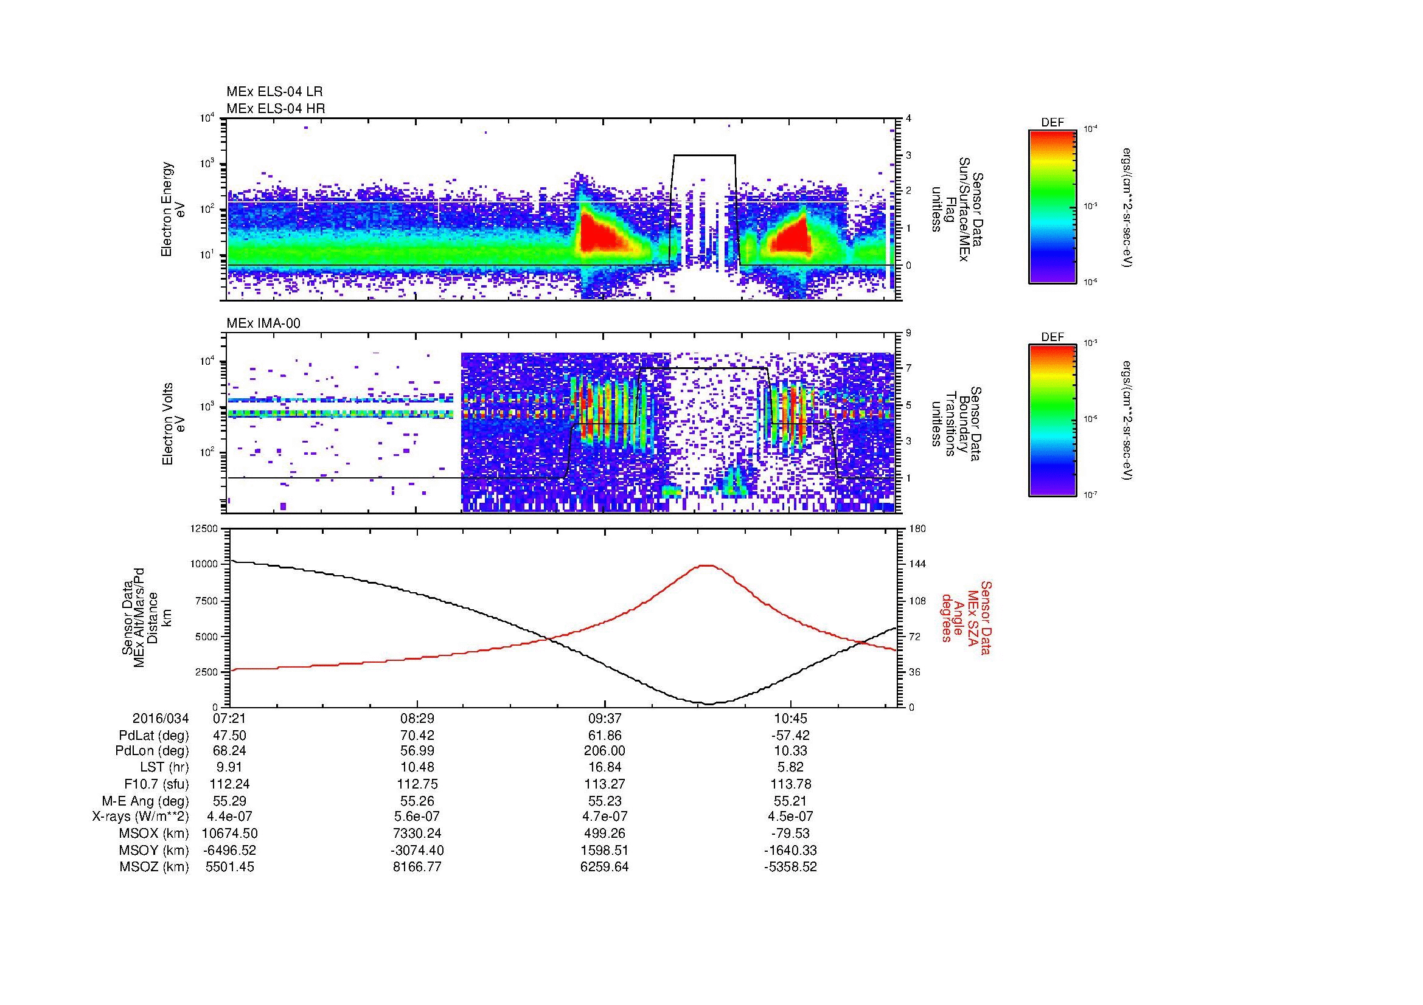
Task: Click the lower DEF color bar for ions
Action: coord(1052,421)
